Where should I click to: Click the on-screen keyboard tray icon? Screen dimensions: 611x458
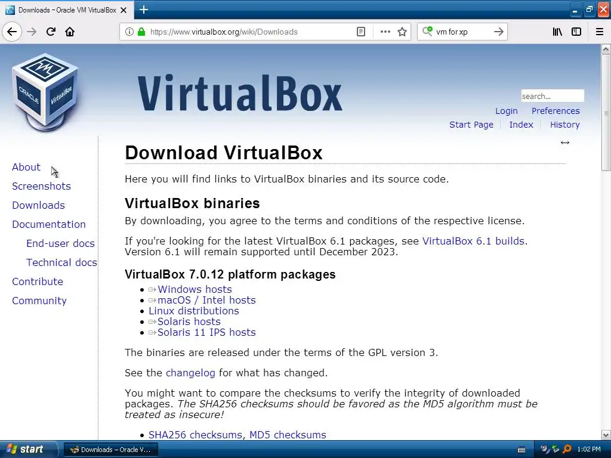click(521, 450)
